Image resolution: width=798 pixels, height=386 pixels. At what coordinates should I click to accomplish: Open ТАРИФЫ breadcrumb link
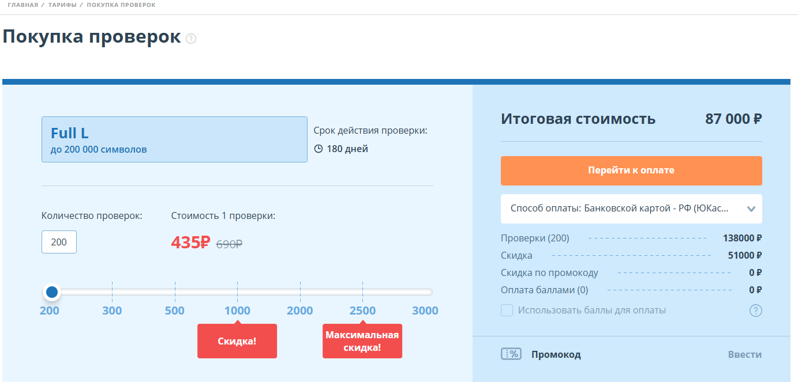click(63, 5)
